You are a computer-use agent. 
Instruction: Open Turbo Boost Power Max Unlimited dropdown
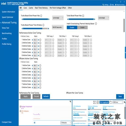click(104, 18)
